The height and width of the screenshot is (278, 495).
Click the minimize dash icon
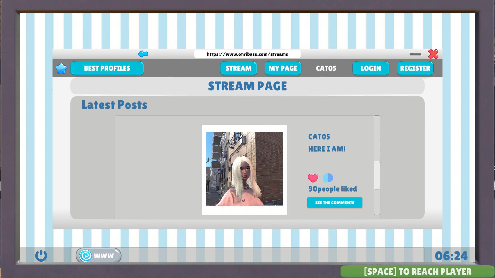(415, 54)
